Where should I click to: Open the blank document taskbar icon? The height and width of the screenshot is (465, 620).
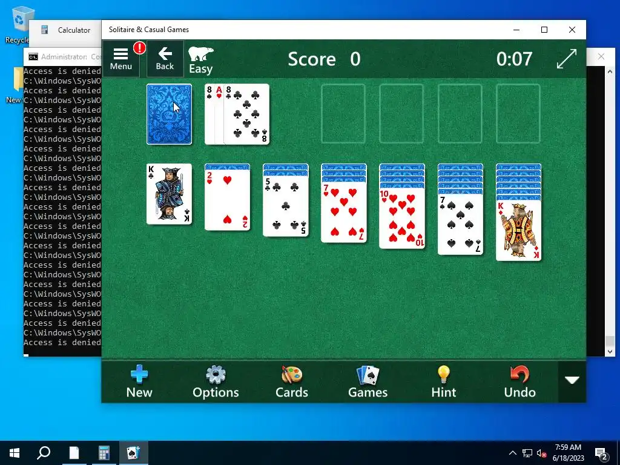[x=74, y=453]
